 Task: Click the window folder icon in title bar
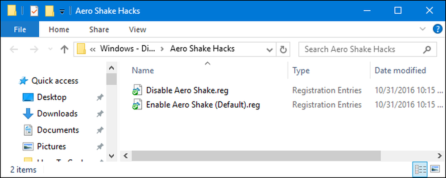(x=12, y=11)
